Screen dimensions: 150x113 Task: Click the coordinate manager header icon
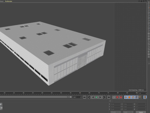[x=110, y=101]
